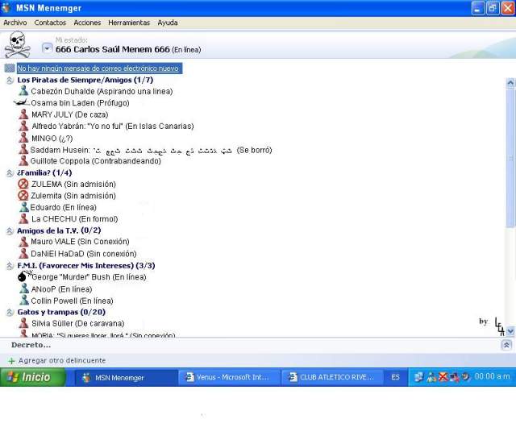Select contact Silvia Süller (De caravana)
516x448 pixels.
click(78, 323)
